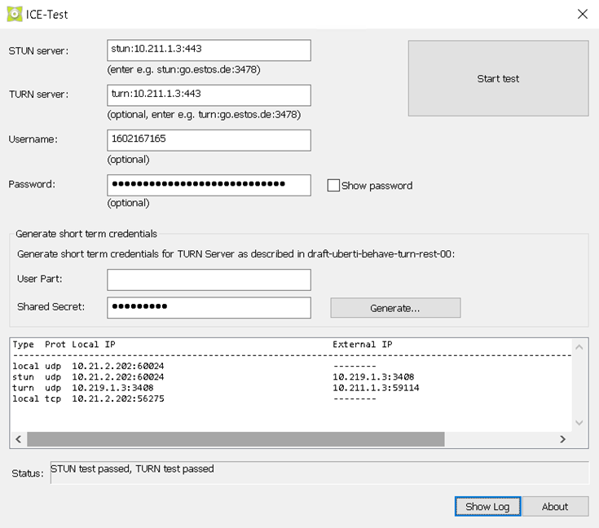Click the Password field
The width and height of the screenshot is (599, 528).
click(209, 185)
